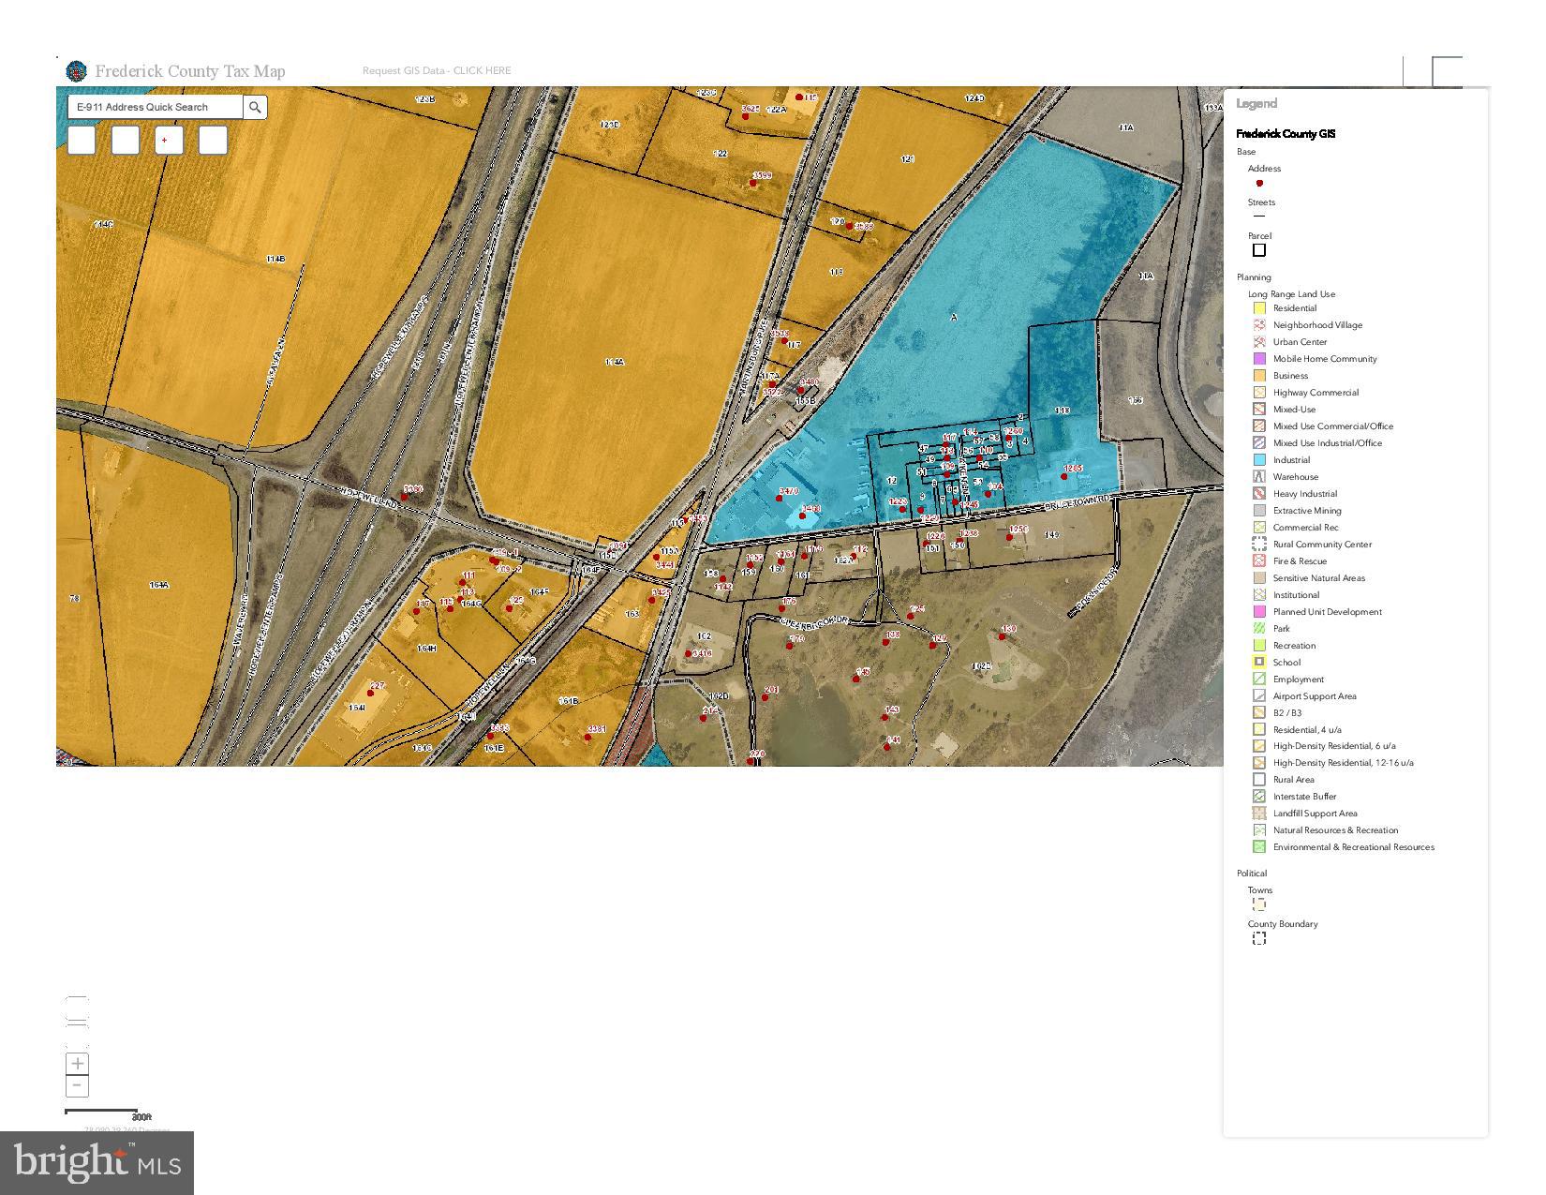This screenshot has width=1546, height=1195.
Task: Click the second blank toolbar button under search
Action: tap(126, 141)
